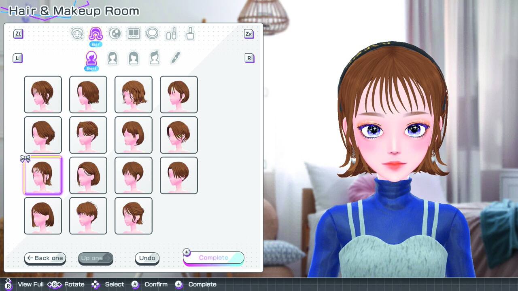Choose fourth hairstyle in row three
The height and width of the screenshot is (291, 518).
coord(179,175)
